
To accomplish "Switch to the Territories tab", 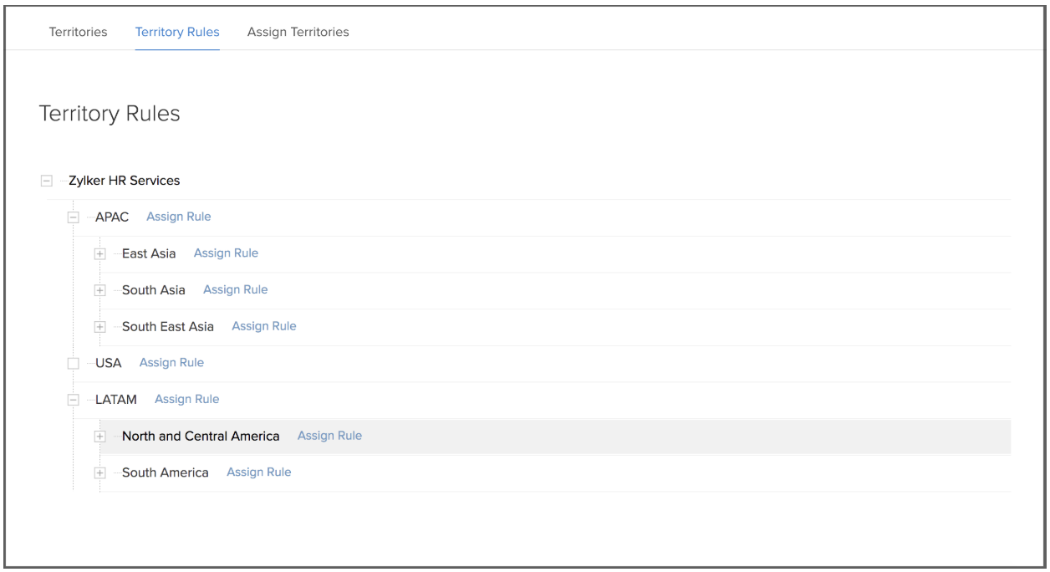I will click(x=78, y=32).
